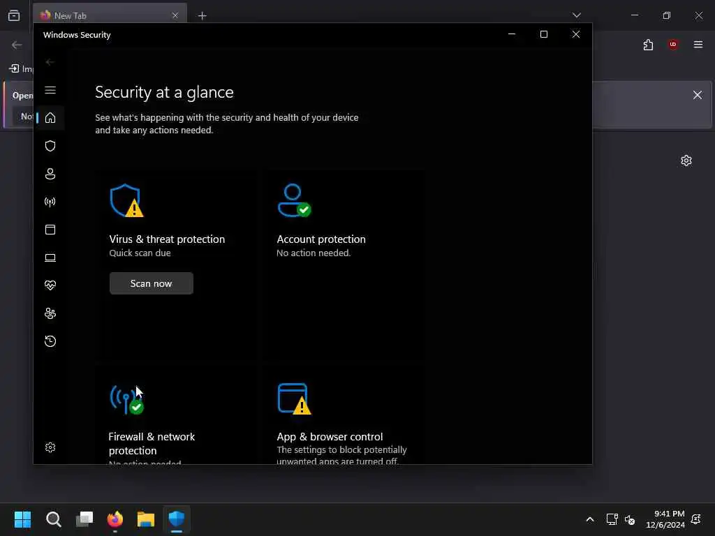Select the New Tab browser tab
715x536 pixels.
coord(110,15)
